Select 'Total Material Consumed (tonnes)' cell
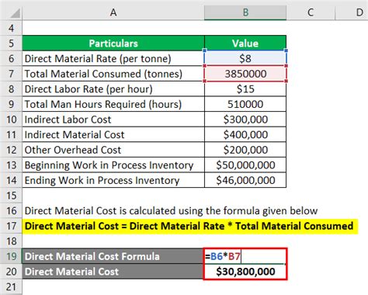 [113, 74]
